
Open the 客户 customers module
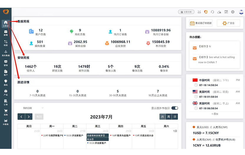6,73
